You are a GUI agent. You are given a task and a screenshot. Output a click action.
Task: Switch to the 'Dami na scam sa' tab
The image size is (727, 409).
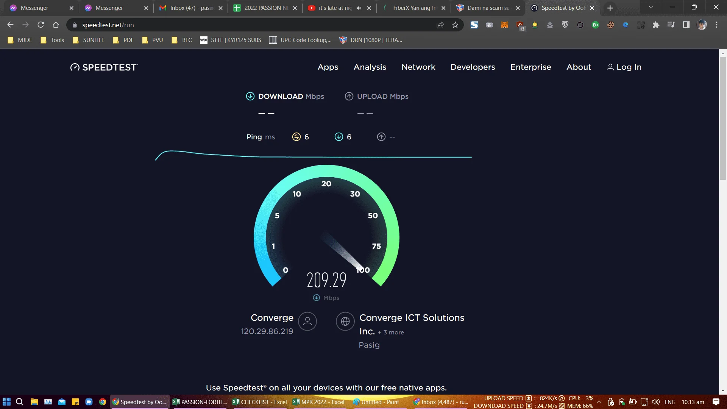pyautogui.click(x=488, y=8)
